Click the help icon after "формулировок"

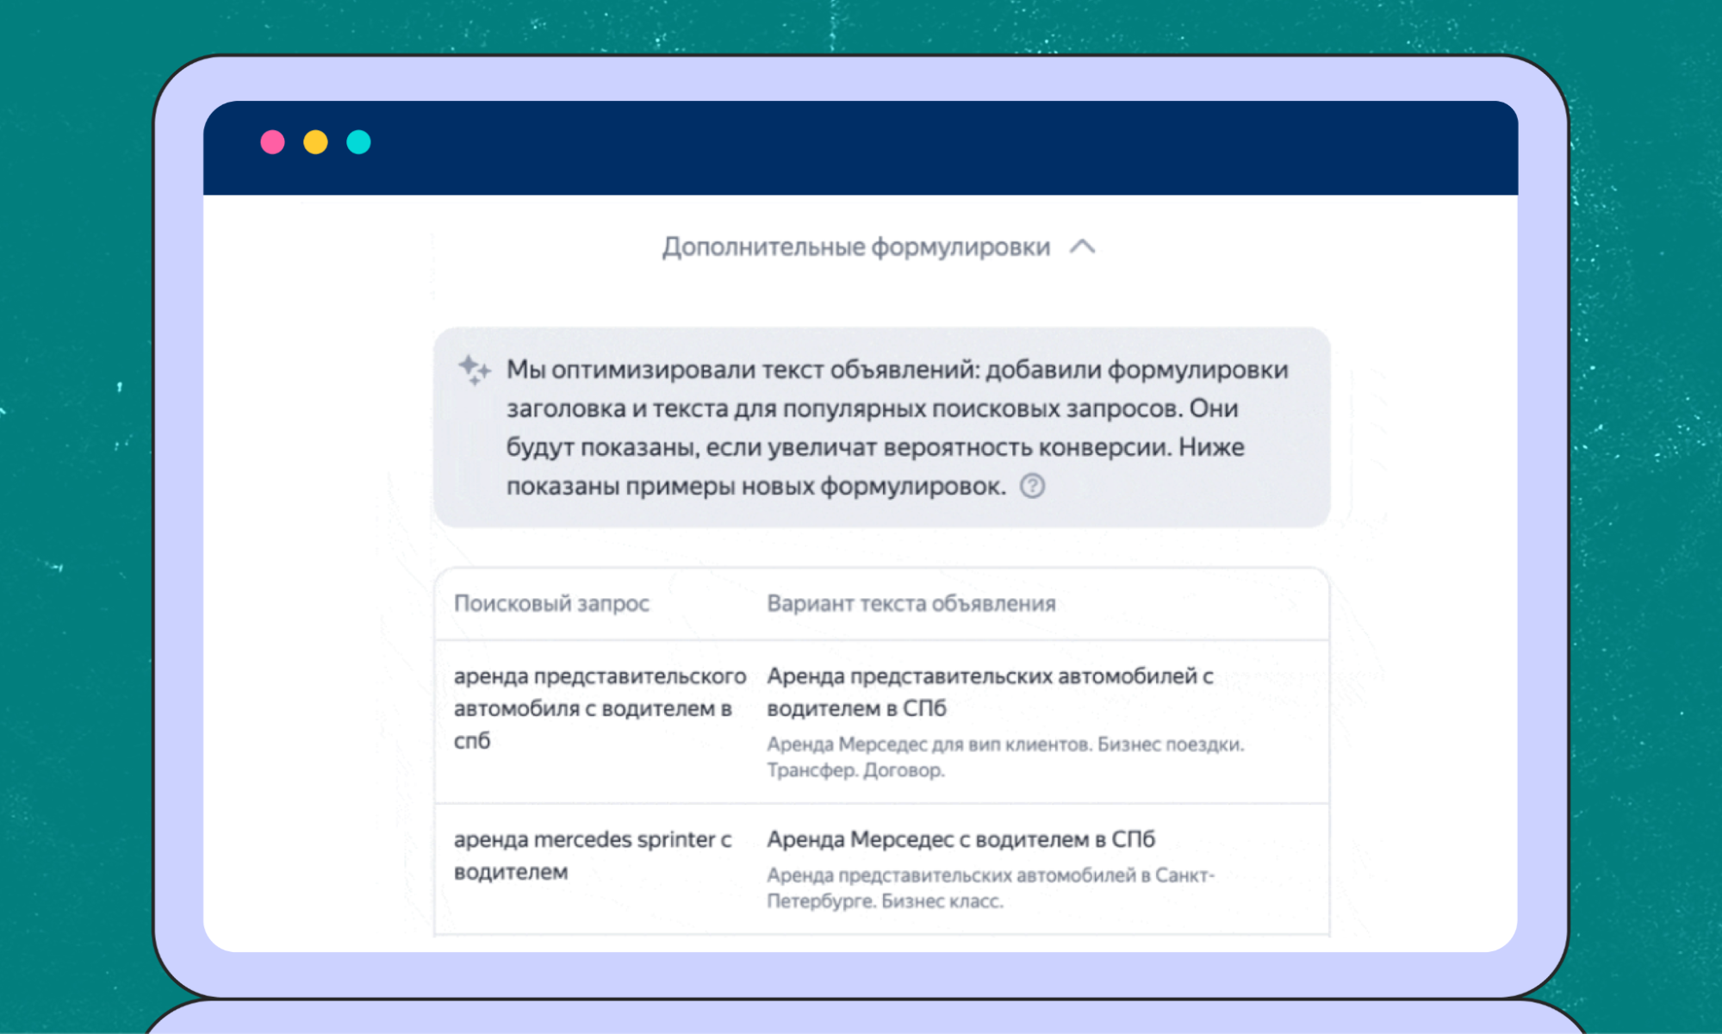tap(1034, 487)
